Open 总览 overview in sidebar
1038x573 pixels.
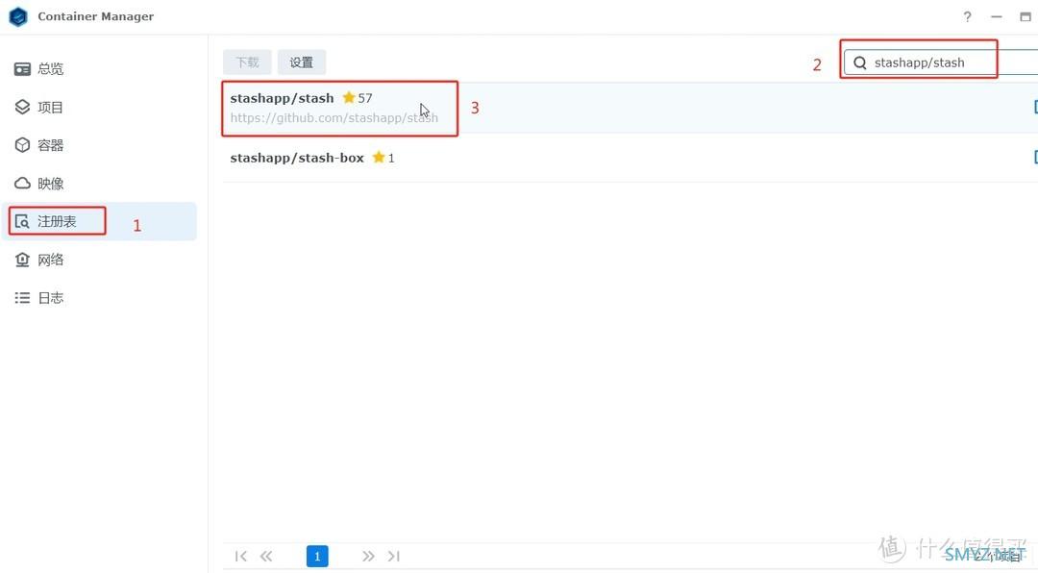(99, 69)
